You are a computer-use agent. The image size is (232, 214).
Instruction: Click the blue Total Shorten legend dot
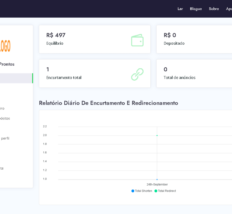pyautogui.click(x=133, y=191)
